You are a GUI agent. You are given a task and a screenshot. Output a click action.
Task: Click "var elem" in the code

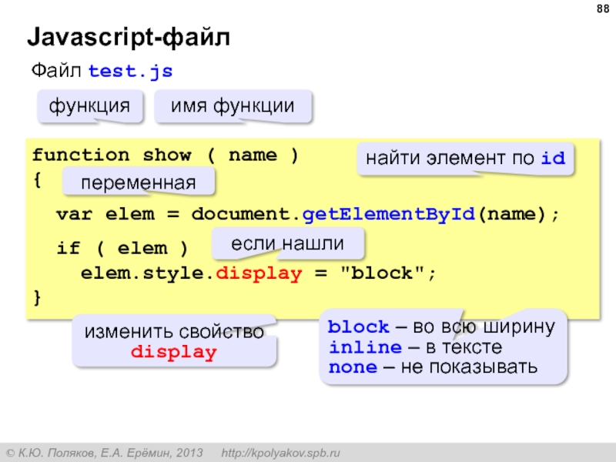pos(105,215)
